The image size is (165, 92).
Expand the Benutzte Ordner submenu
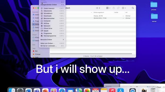[52, 40]
